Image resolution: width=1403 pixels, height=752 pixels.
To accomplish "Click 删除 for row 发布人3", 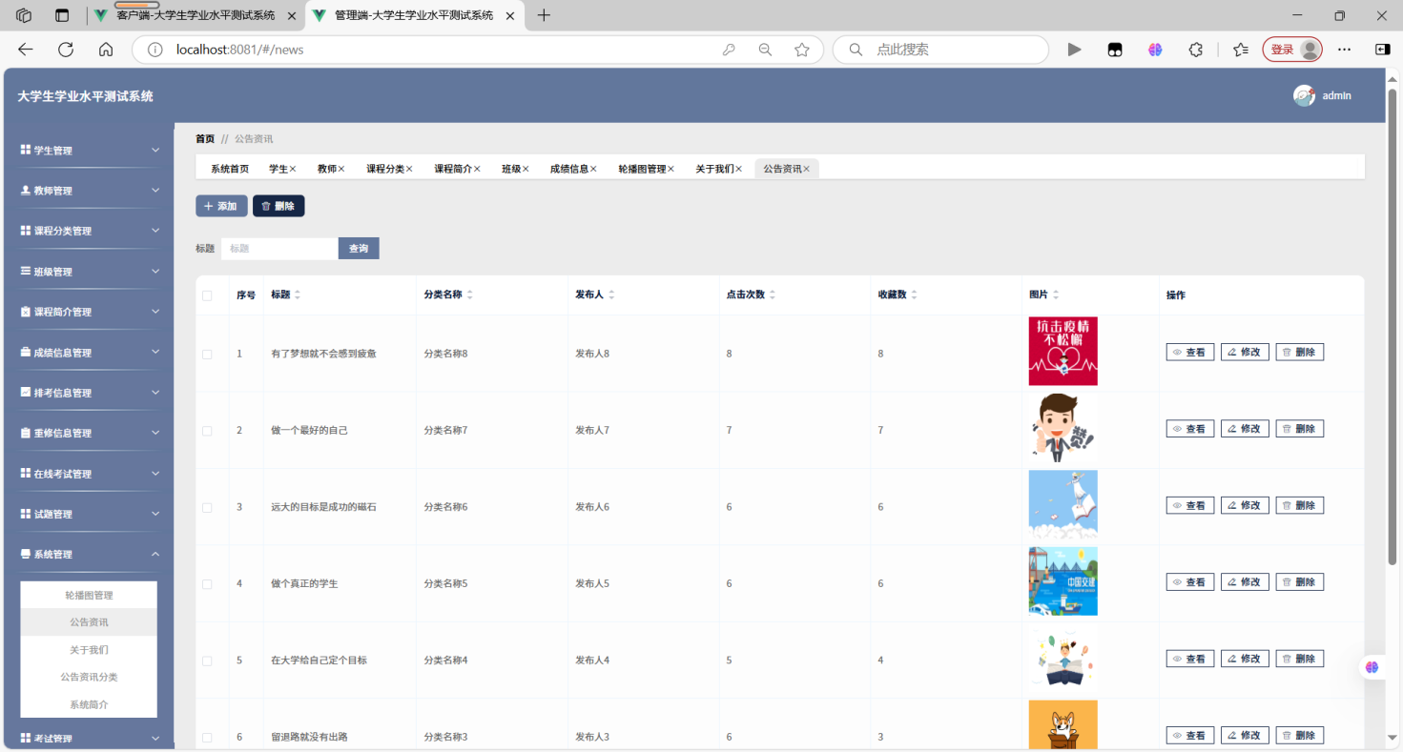I will point(1300,736).
